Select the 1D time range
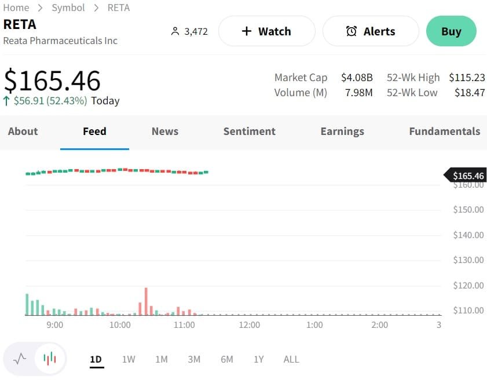The height and width of the screenshot is (380, 487). 96,359
